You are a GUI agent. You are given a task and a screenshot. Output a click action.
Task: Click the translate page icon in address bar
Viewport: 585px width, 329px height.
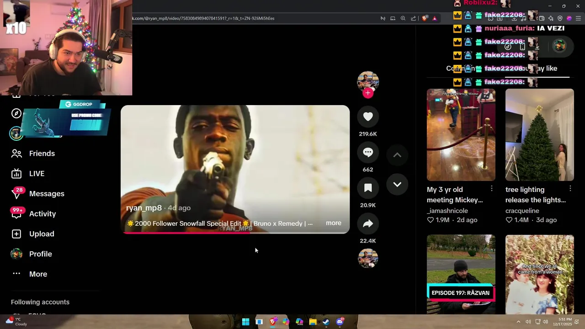(x=383, y=18)
